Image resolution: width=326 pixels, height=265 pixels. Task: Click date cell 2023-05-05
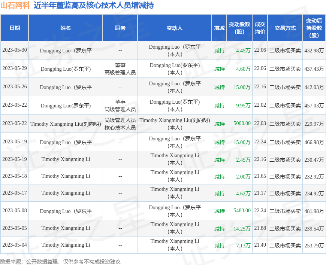click(15, 228)
